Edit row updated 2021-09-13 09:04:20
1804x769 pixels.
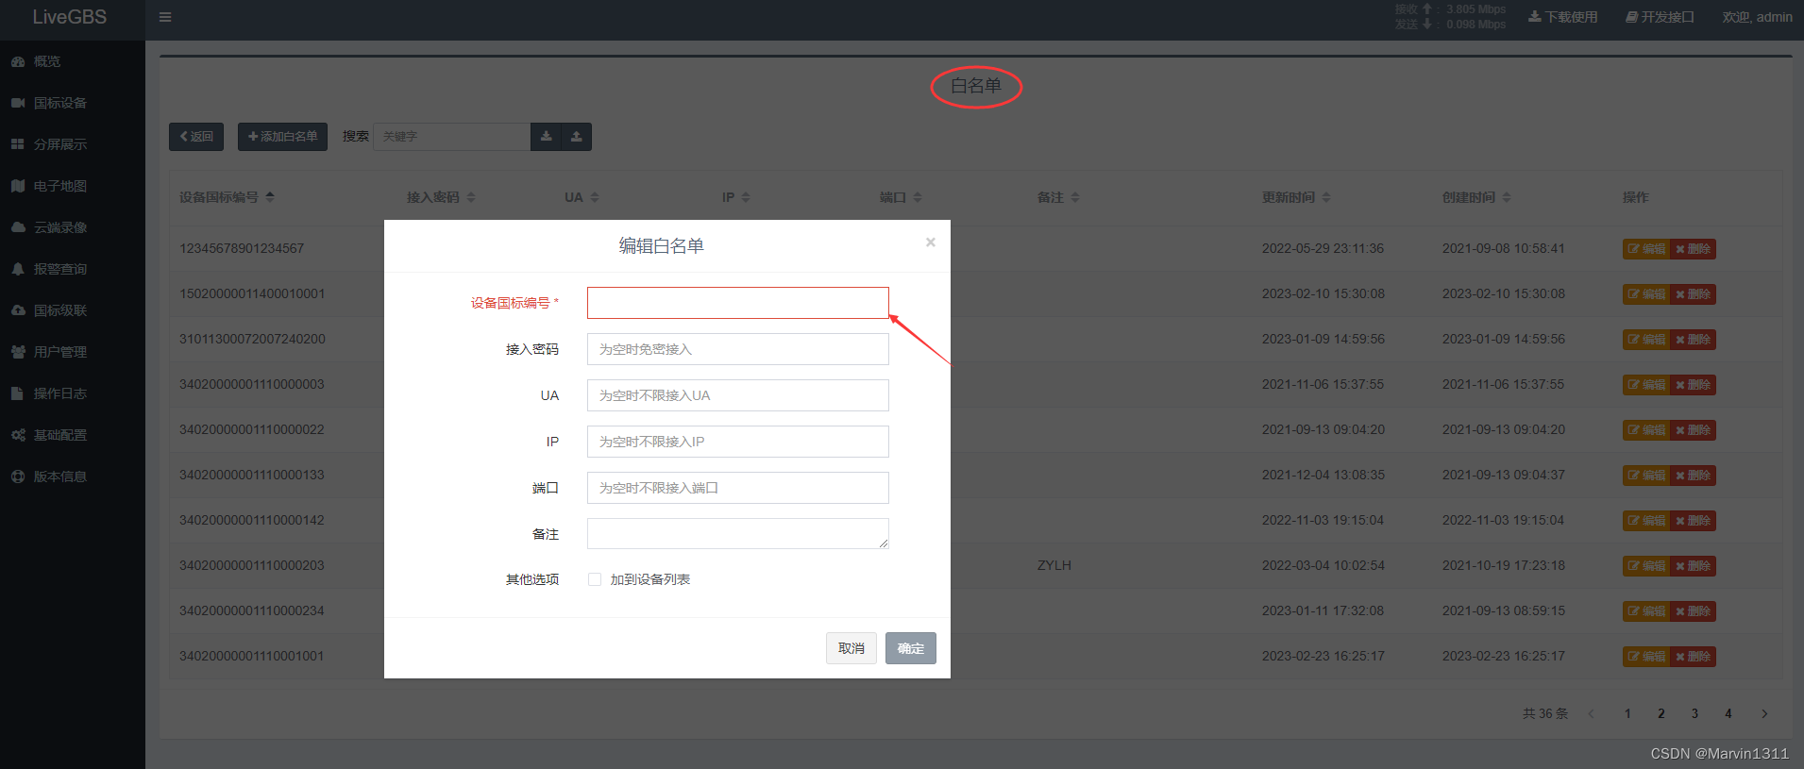[x=1646, y=430]
